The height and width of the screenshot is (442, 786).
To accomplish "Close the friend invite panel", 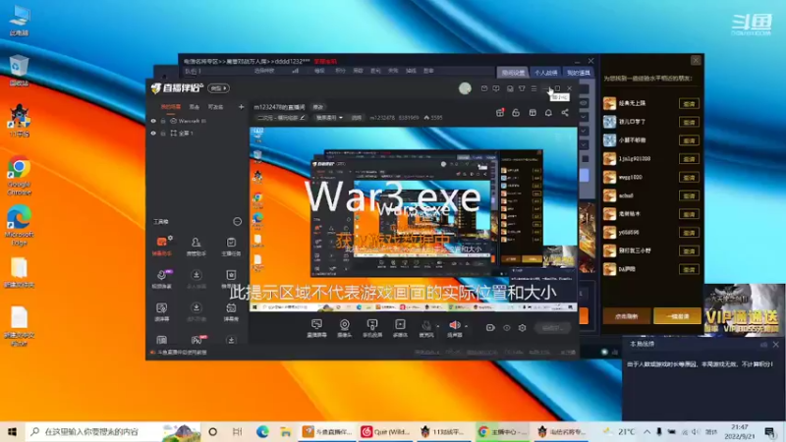I will pos(696,60).
